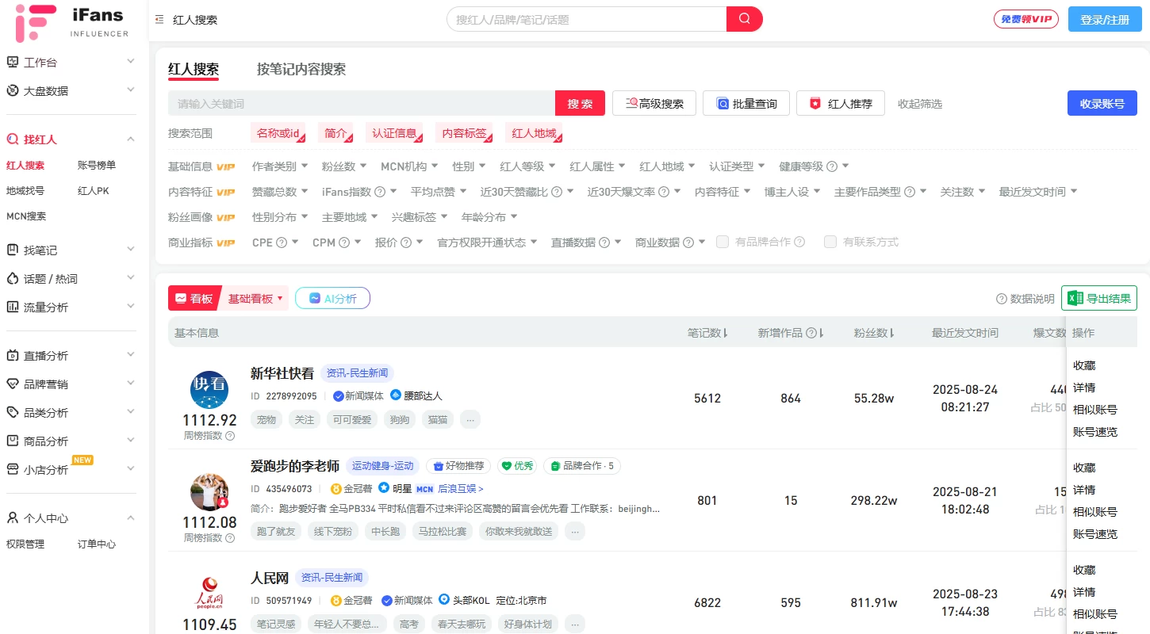Click the 周榜指数 info icon under 1112.92
The width and height of the screenshot is (1150, 634).
230,436
